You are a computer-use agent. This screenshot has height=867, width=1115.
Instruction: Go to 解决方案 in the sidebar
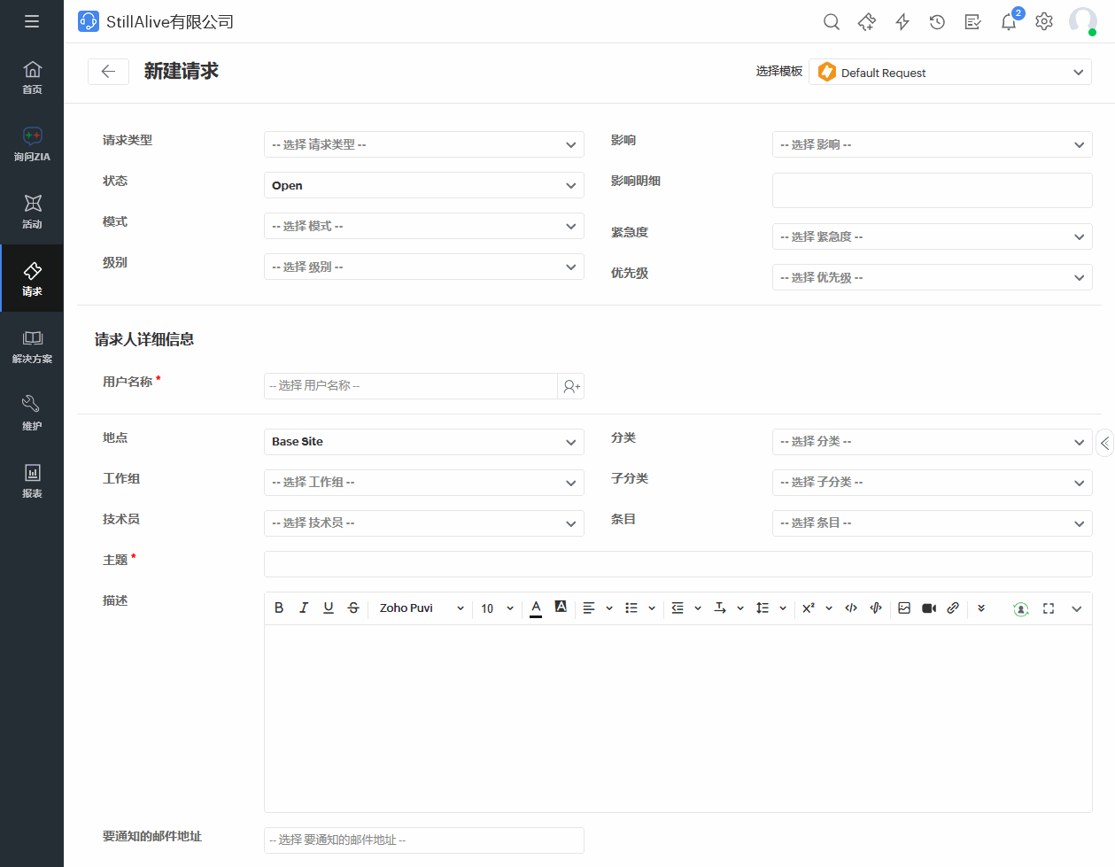[32, 345]
